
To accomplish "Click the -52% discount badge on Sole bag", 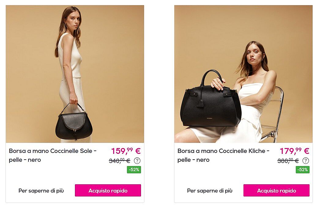I will pyautogui.click(x=134, y=170).
